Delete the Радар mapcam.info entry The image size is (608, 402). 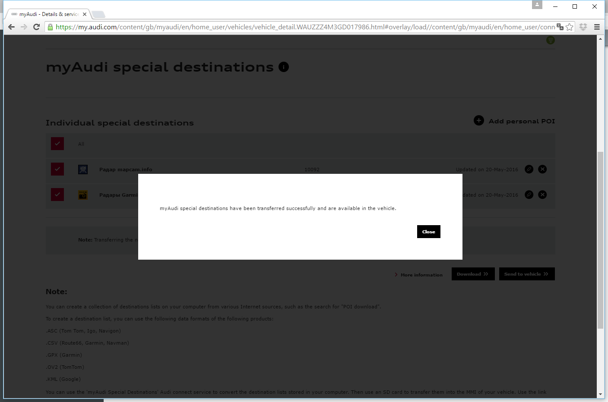543,169
